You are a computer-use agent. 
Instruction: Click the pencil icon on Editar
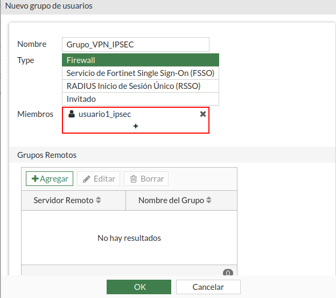[x=87, y=179]
